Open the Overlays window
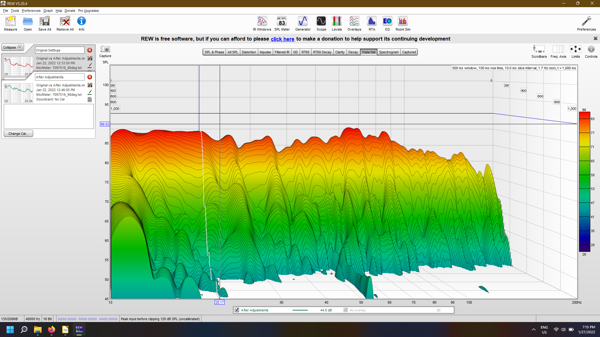 point(354,24)
